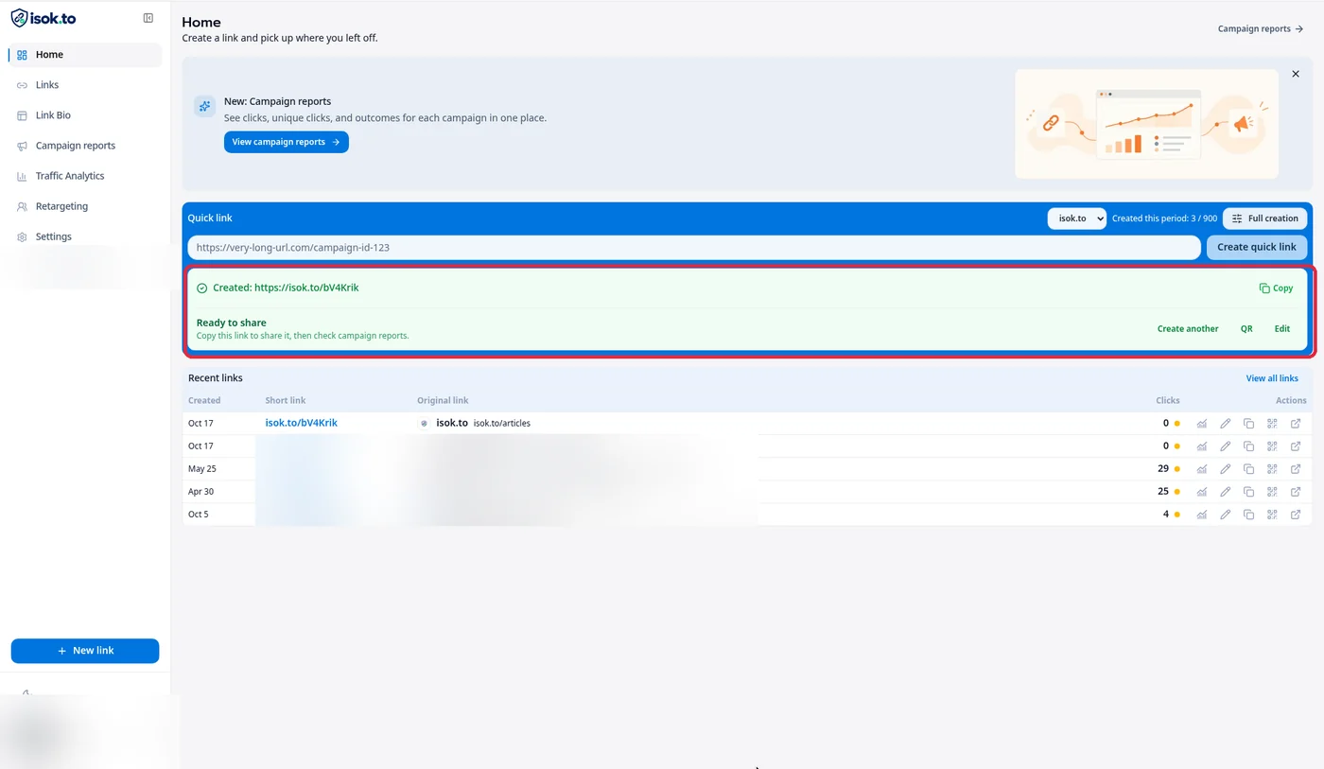Open Full creation mode
The image size is (1324, 769).
point(1265,218)
